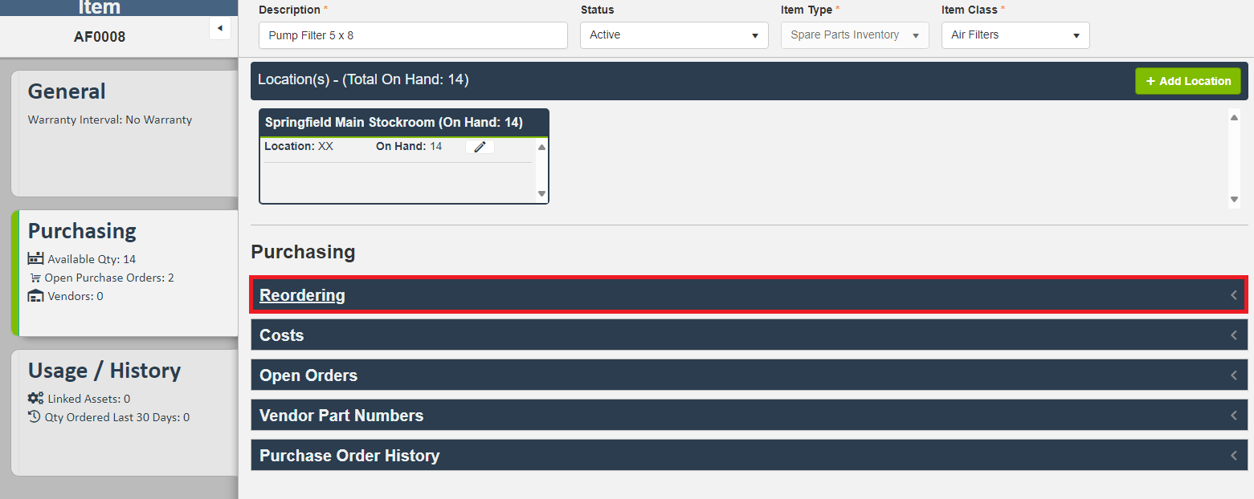Viewport: 1254px width, 499px height.
Task: Collapse the left sidebar with arrow button
Action: point(219,29)
